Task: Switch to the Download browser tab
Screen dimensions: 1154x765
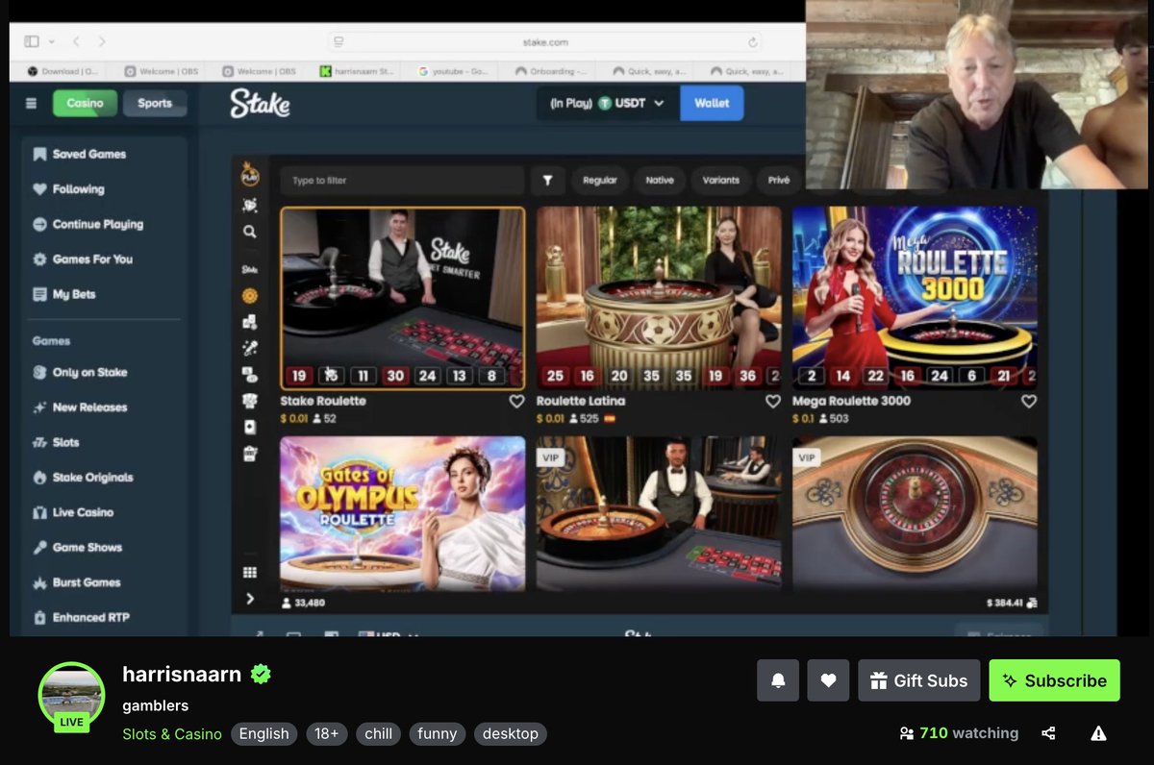Action: tap(63, 71)
